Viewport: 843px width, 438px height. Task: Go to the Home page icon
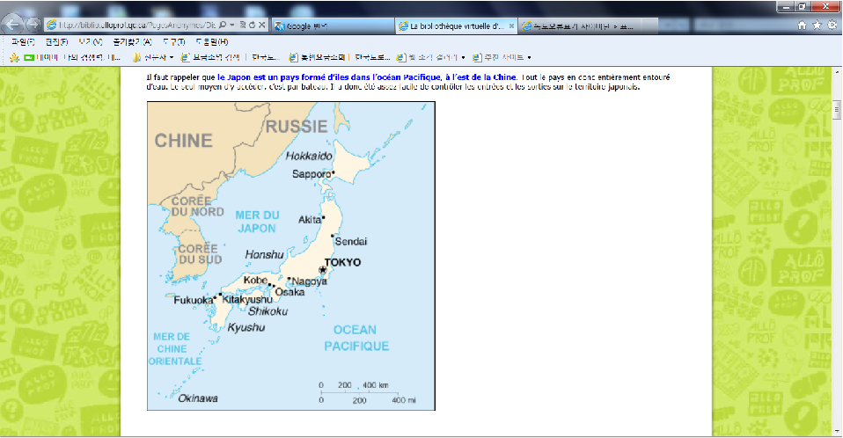pyautogui.click(x=803, y=26)
